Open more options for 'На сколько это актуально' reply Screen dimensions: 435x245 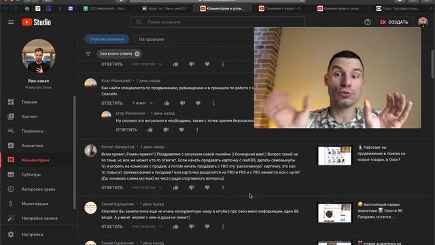(x=197, y=130)
